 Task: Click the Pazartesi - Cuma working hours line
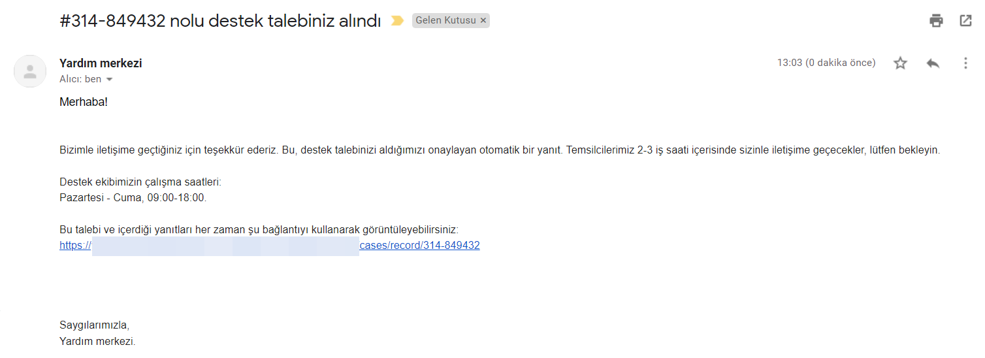[x=133, y=197]
